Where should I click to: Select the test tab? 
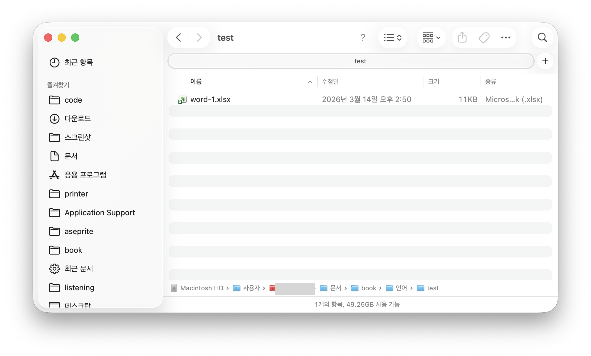pyautogui.click(x=351, y=61)
